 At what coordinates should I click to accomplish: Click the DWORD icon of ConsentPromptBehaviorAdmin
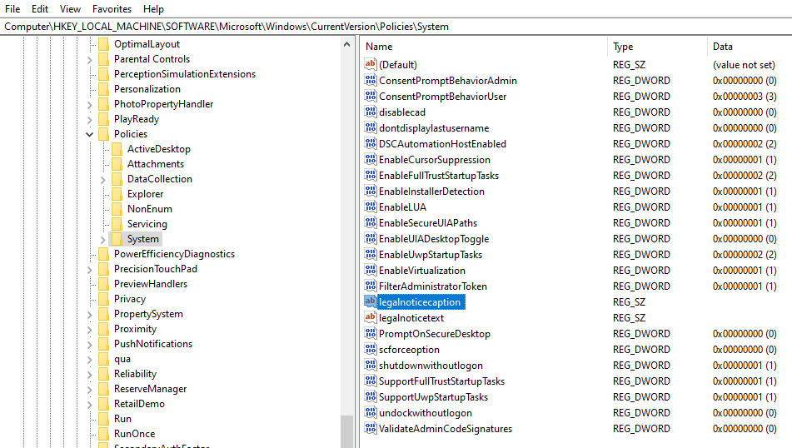[371, 80]
